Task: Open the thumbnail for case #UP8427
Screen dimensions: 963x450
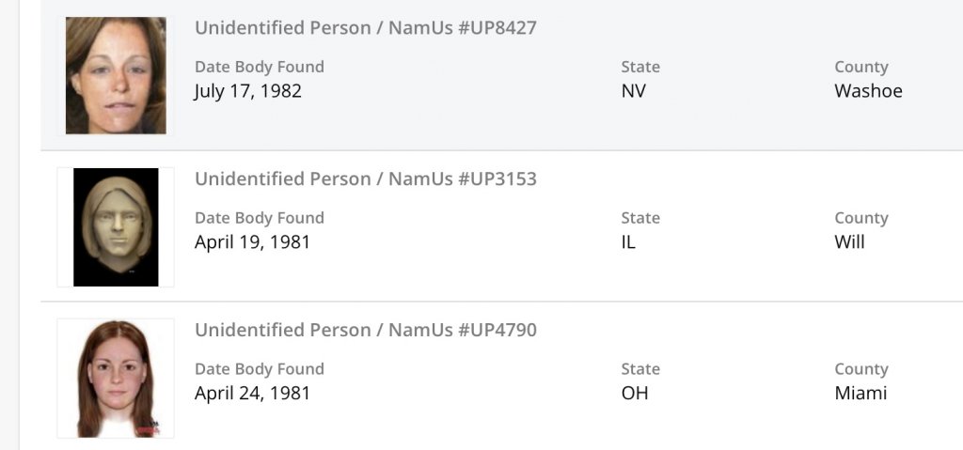Action: tap(116, 75)
